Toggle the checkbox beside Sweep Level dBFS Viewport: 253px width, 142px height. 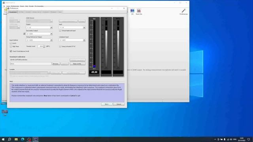click(60, 47)
